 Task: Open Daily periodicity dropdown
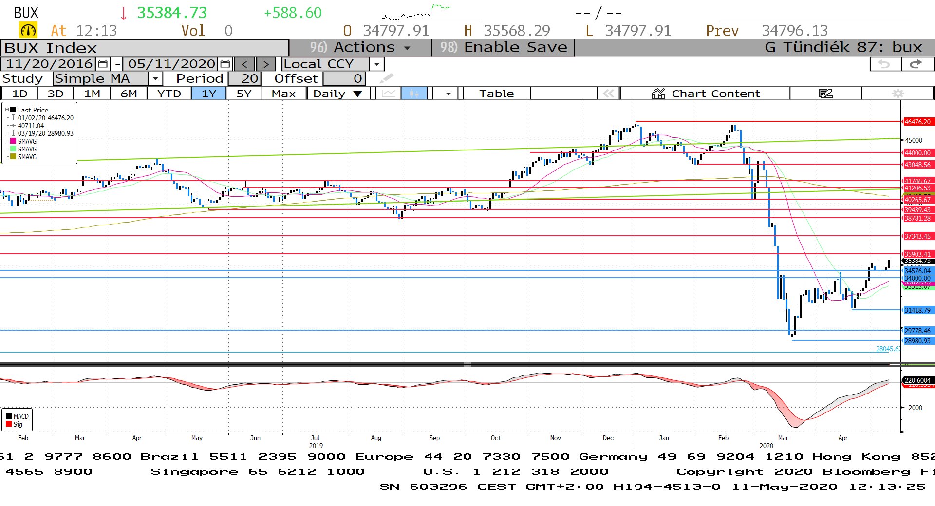pos(338,94)
